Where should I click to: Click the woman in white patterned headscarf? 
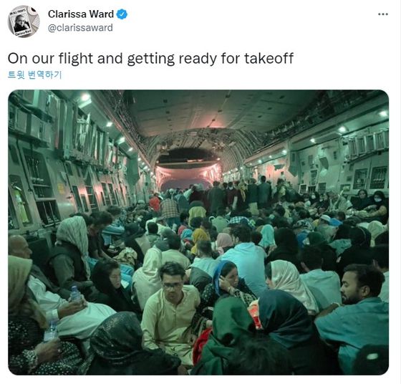pos(290,284)
